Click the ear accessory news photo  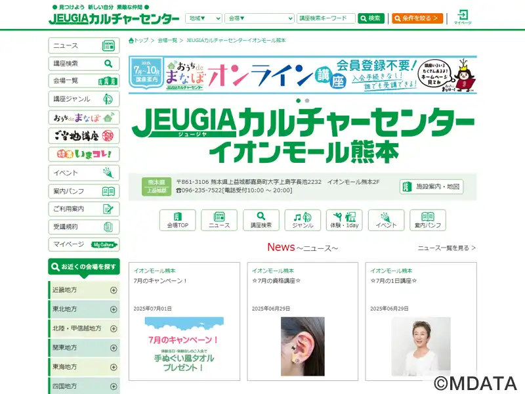(x=303, y=346)
